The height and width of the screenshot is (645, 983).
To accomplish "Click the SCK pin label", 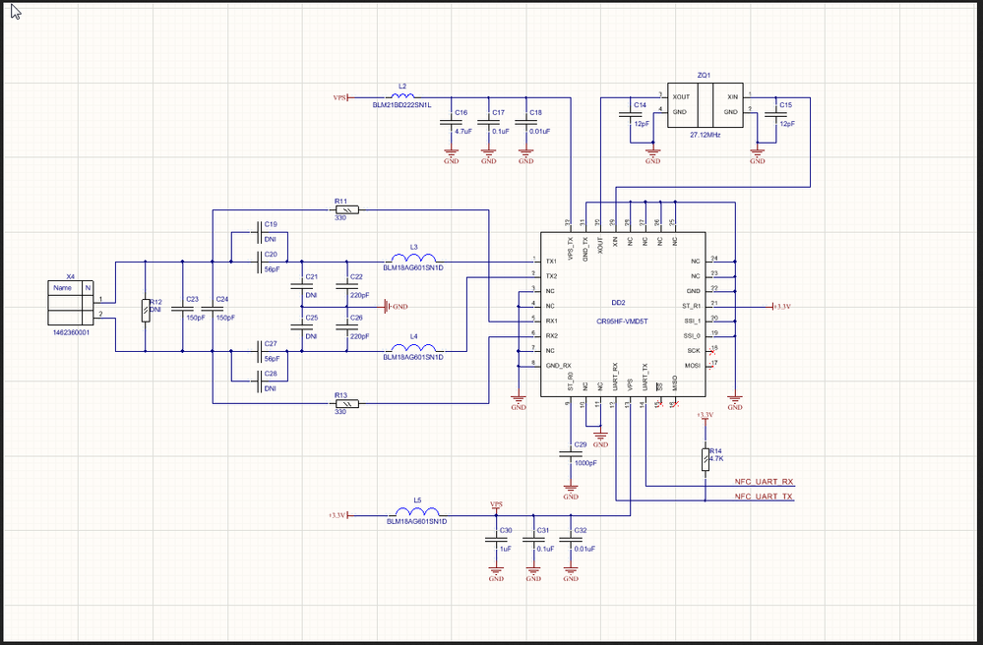I will 694,351.
